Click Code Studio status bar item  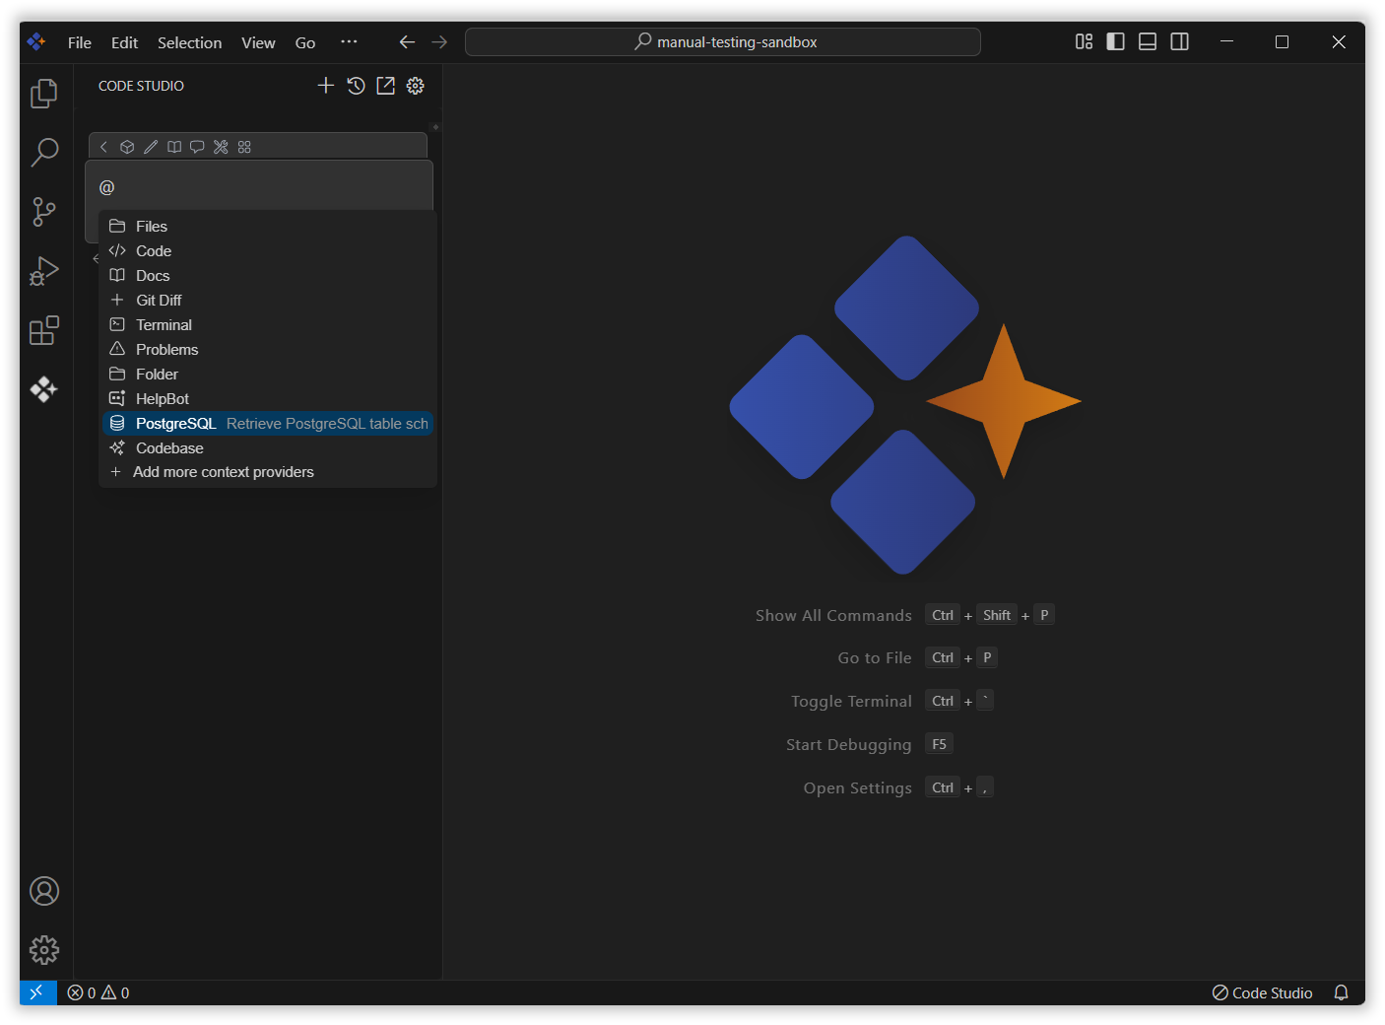pyautogui.click(x=1262, y=992)
